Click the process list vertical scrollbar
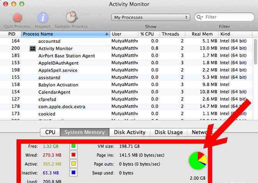Screen dimensions: 258x183 click(x=255, y=52)
